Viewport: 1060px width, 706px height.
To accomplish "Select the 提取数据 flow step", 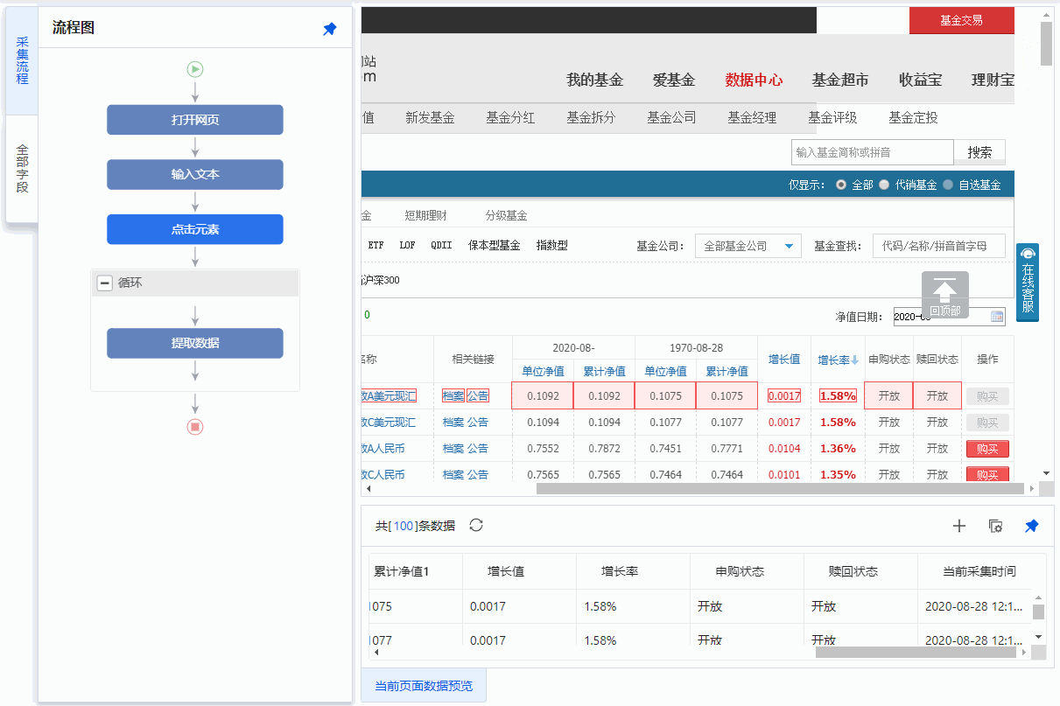I will pyautogui.click(x=195, y=343).
